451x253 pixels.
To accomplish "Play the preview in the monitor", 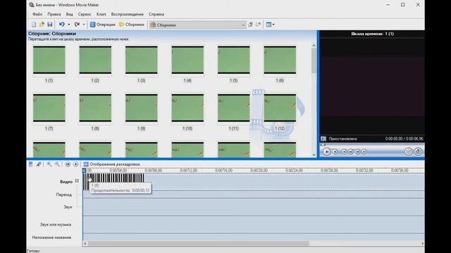I will 326,152.
